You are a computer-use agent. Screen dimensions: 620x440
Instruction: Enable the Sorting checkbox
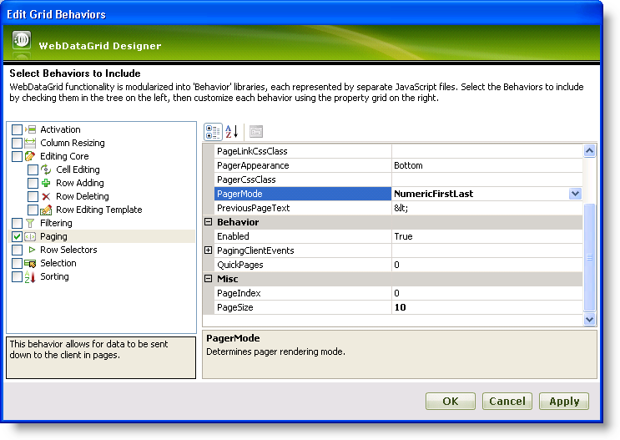[17, 276]
